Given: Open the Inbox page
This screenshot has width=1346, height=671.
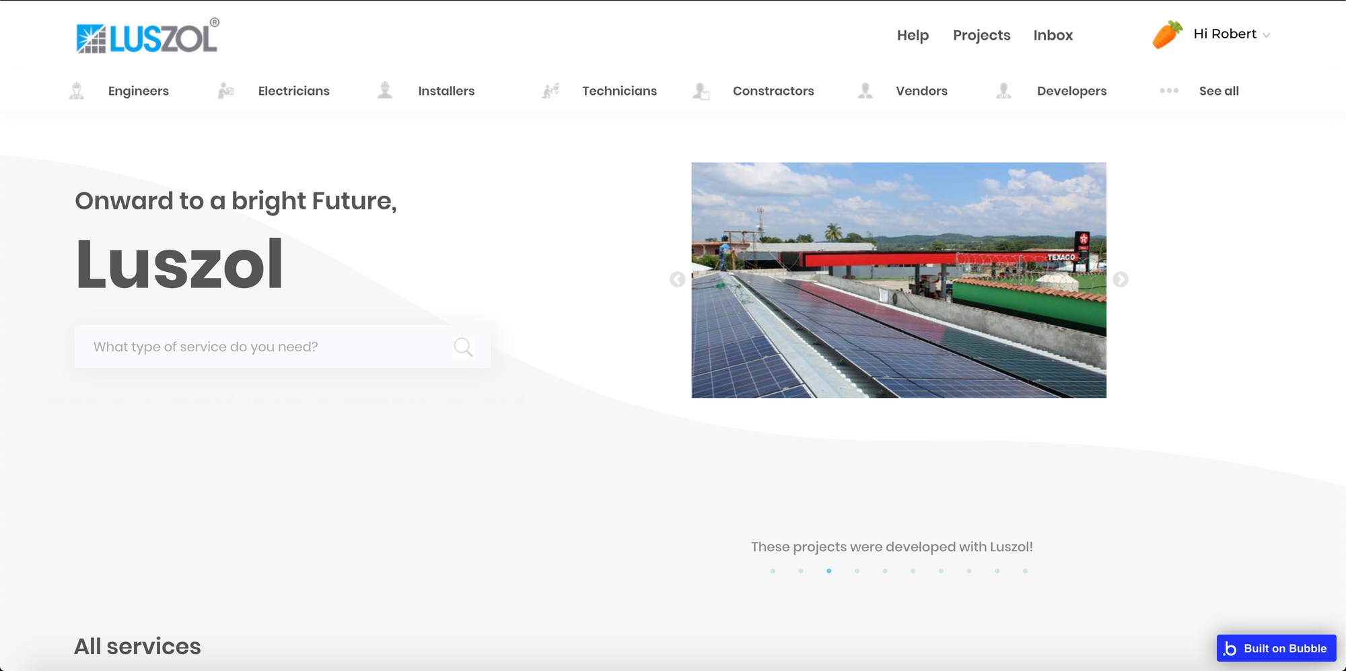Looking at the screenshot, I should [1053, 35].
